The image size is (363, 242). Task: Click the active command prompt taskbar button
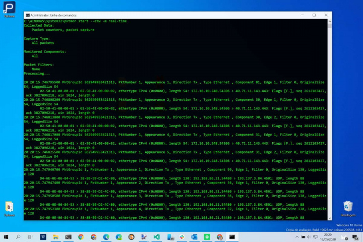point(232,236)
